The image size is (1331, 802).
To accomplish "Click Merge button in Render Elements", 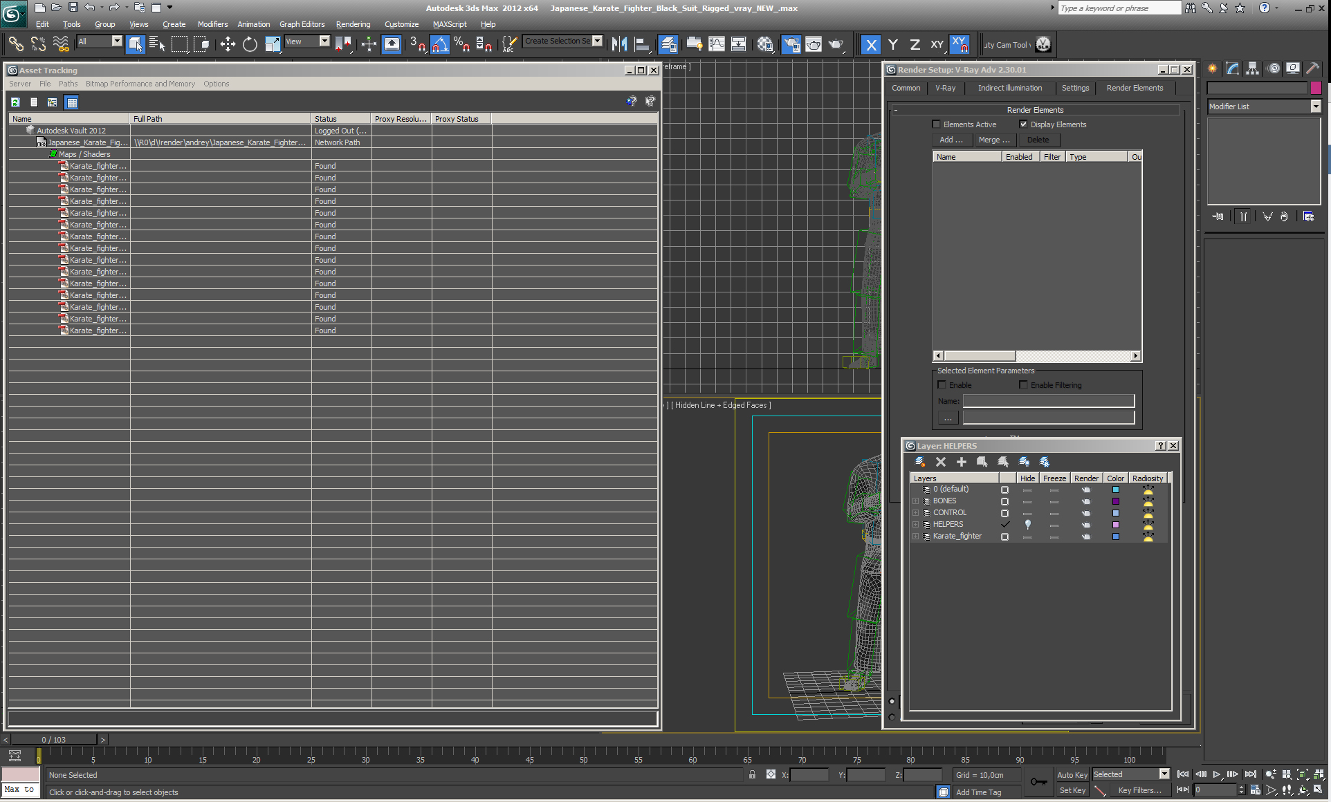I will pyautogui.click(x=994, y=140).
